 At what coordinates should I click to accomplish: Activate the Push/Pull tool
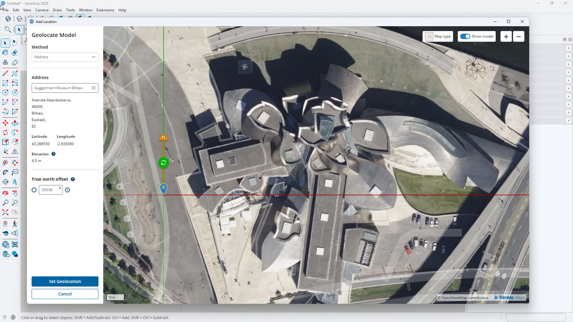pos(15,123)
